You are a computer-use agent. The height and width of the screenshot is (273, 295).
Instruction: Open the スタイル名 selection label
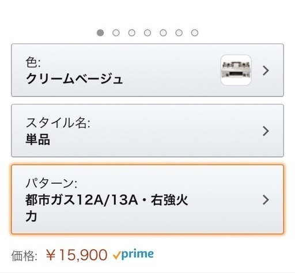(x=58, y=123)
